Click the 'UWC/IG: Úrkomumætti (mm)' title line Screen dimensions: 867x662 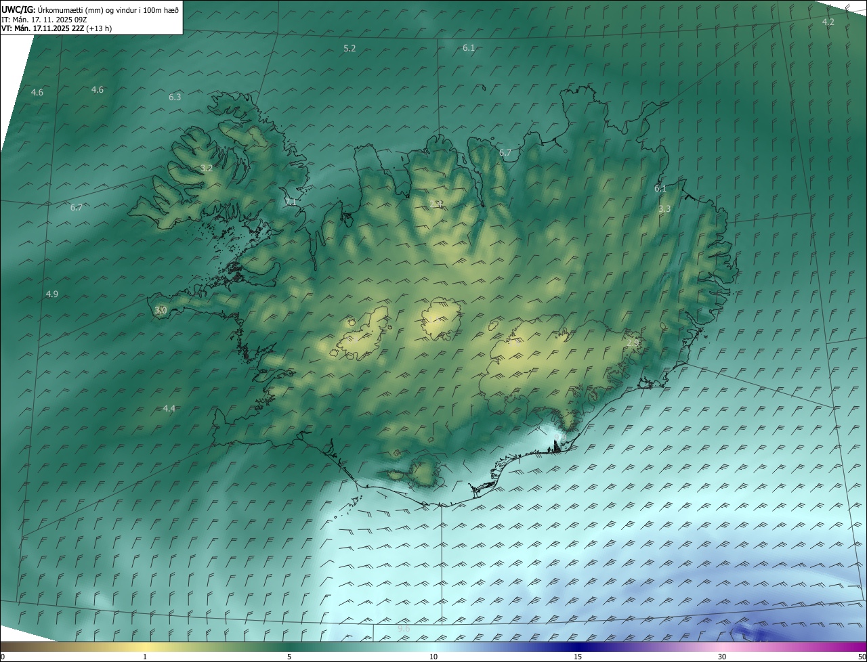[x=90, y=9]
